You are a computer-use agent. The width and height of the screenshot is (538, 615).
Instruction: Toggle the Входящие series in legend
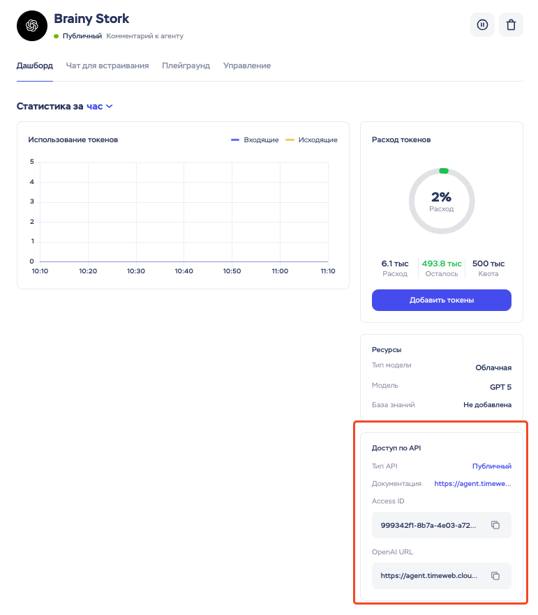point(255,140)
